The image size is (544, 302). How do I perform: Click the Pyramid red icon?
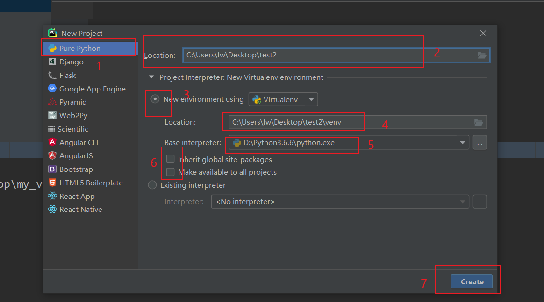52,102
